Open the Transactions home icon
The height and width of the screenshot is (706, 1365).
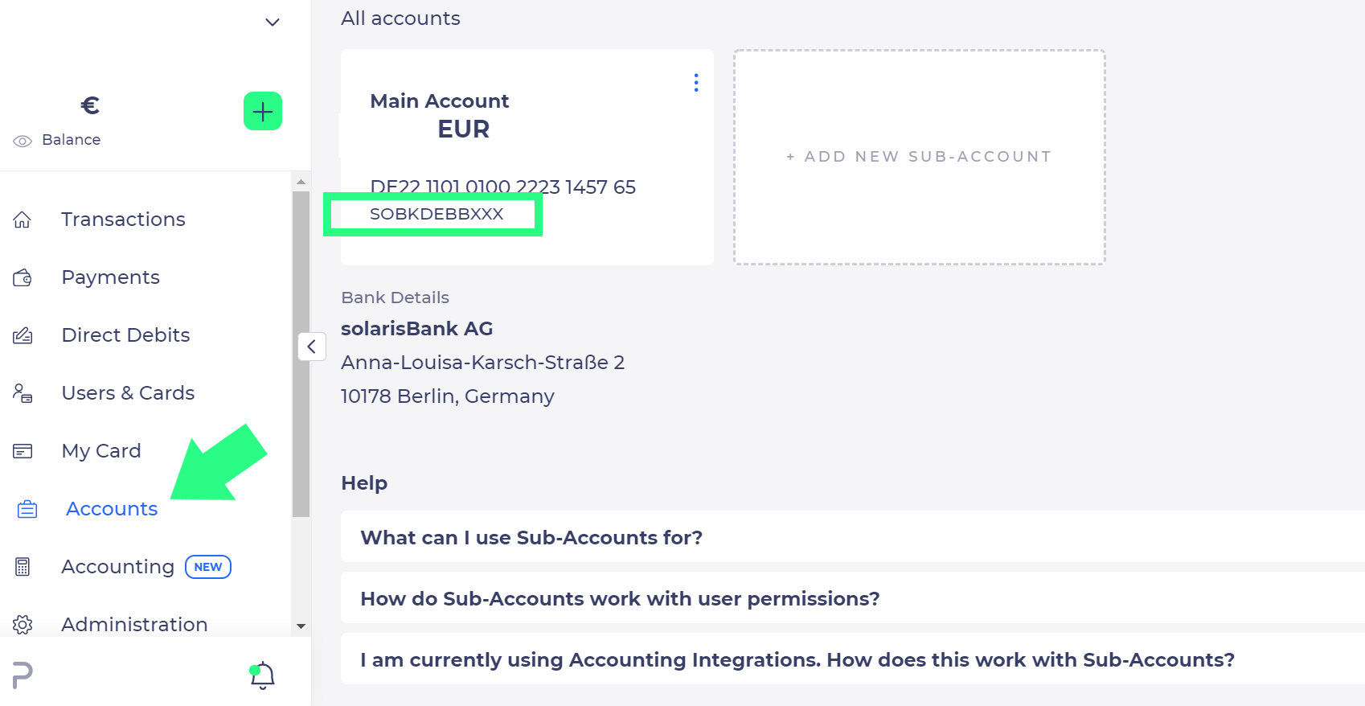(23, 220)
